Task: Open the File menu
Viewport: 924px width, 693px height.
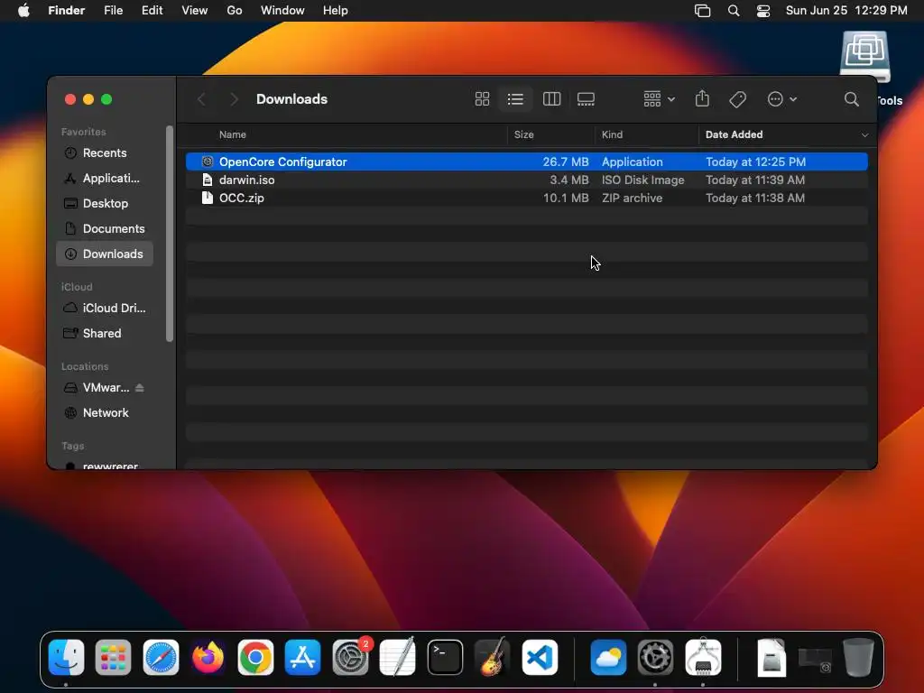Action: click(x=113, y=10)
